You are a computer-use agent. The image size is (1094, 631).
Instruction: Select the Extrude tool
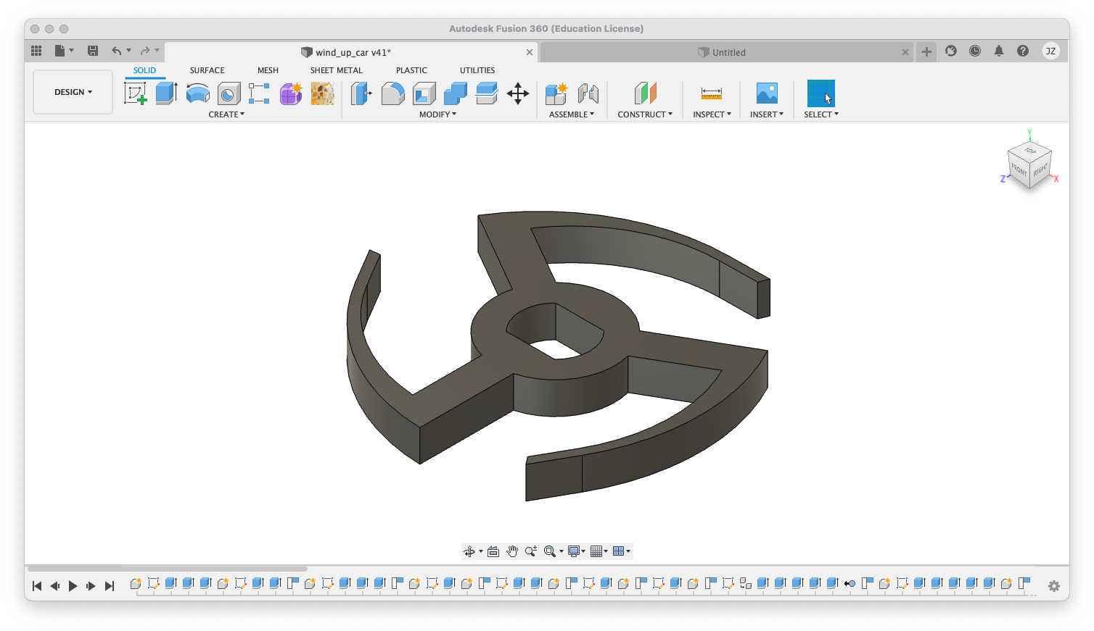point(167,93)
